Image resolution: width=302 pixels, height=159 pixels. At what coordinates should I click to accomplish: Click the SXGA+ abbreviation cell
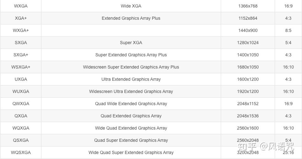[x=21, y=55]
